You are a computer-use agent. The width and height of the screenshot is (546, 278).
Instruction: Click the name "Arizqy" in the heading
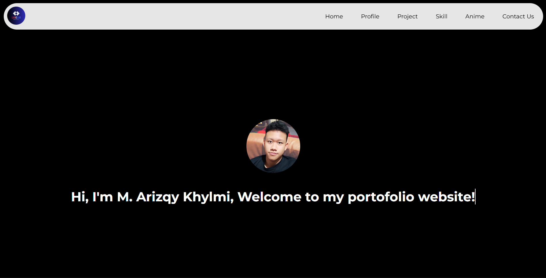[157, 197]
